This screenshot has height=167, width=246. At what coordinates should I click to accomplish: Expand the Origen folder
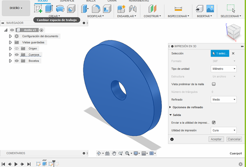(x=10, y=48)
